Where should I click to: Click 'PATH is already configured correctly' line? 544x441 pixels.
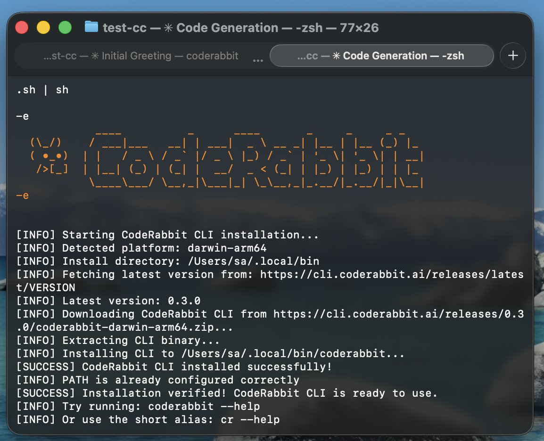tap(158, 380)
